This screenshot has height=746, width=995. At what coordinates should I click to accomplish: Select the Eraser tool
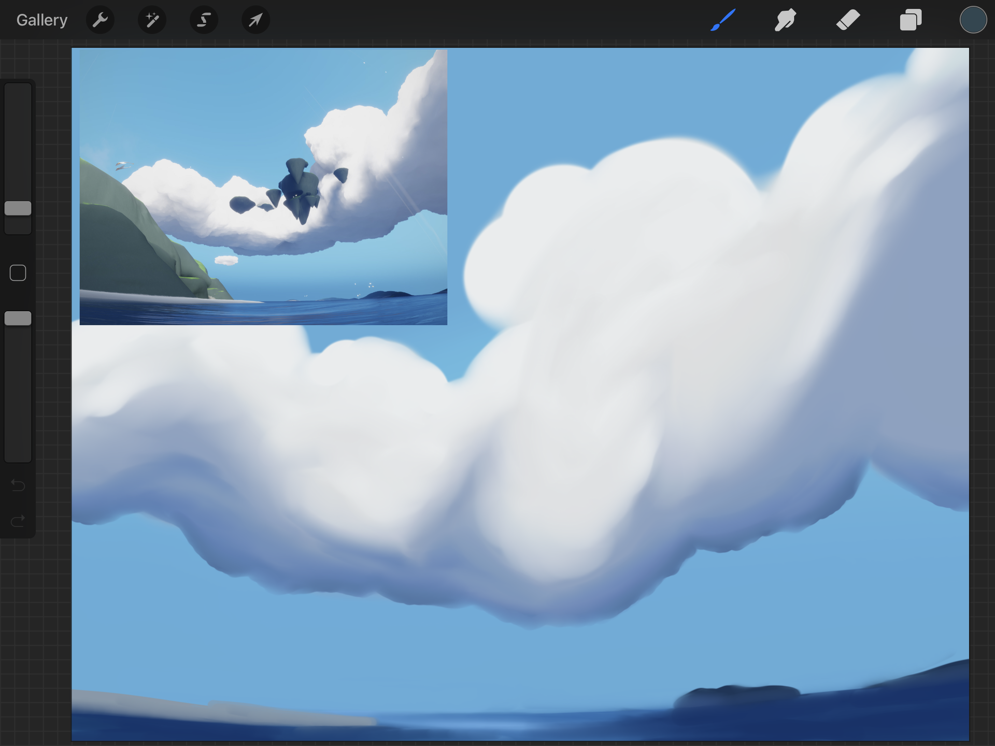point(848,20)
